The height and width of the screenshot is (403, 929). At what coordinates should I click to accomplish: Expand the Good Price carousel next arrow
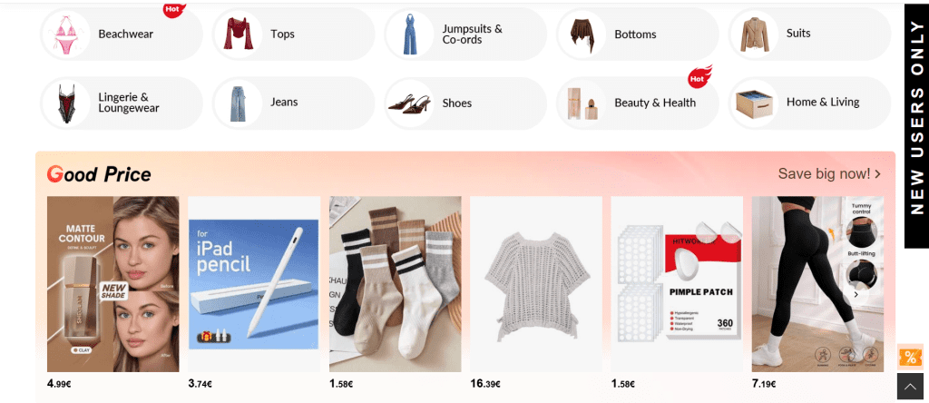pyautogui.click(x=856, y=294)
